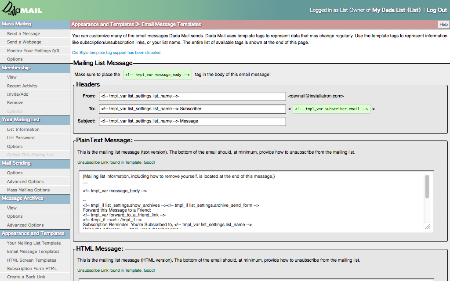Click the Log Out link
This screenshot has width=450, height=281.
[437, 10]
